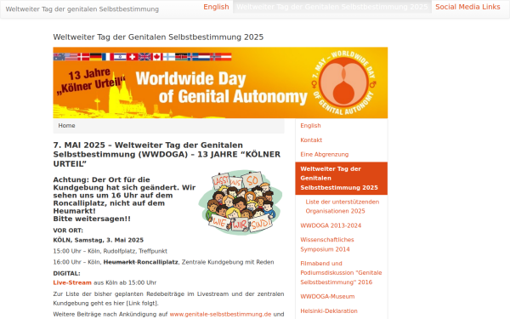Click bold text Roncalliplatz in schedule line
The width and height of the screenshot is (510, 319).
(158, 262)
